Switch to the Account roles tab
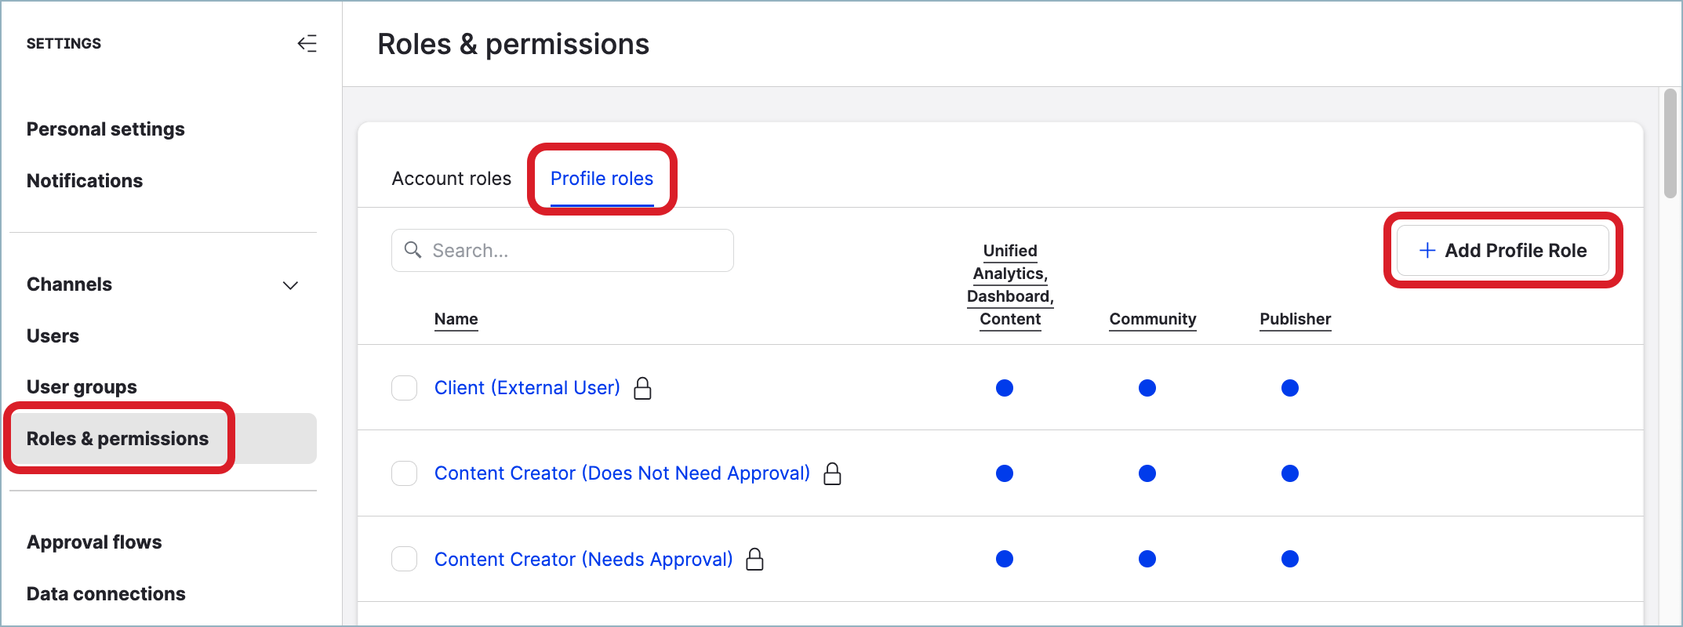The height and width of the screenshot is (627, 1683). [451, 179]
